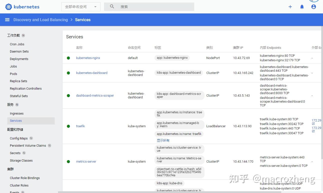Click the green status icon for traefik
Image resolution: width=323 pixels, height=193 pixels.
(x=68, y=126)
